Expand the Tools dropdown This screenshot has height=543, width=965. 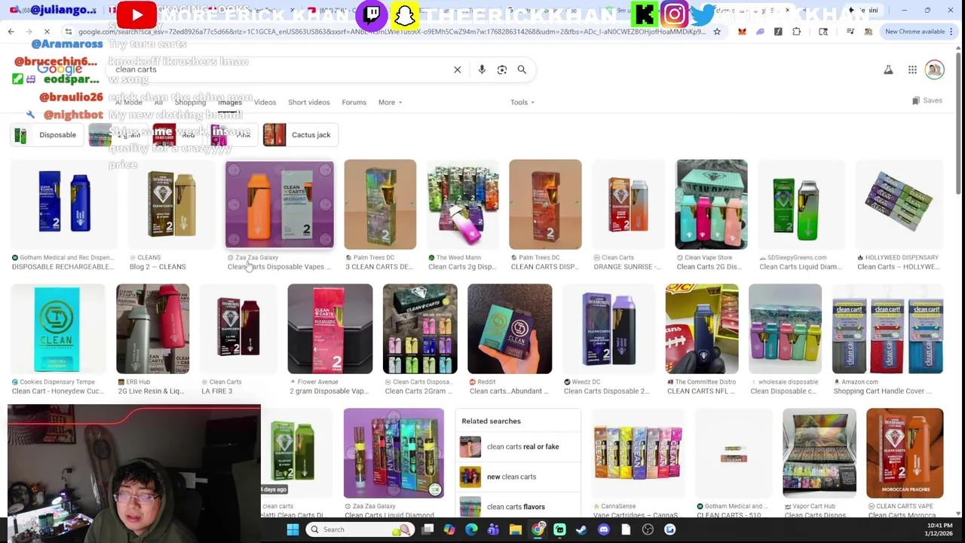(522, 103)
